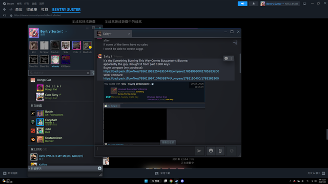Open message options three-dot menu
Screen dimensions: 328x184
coord(231,58)
